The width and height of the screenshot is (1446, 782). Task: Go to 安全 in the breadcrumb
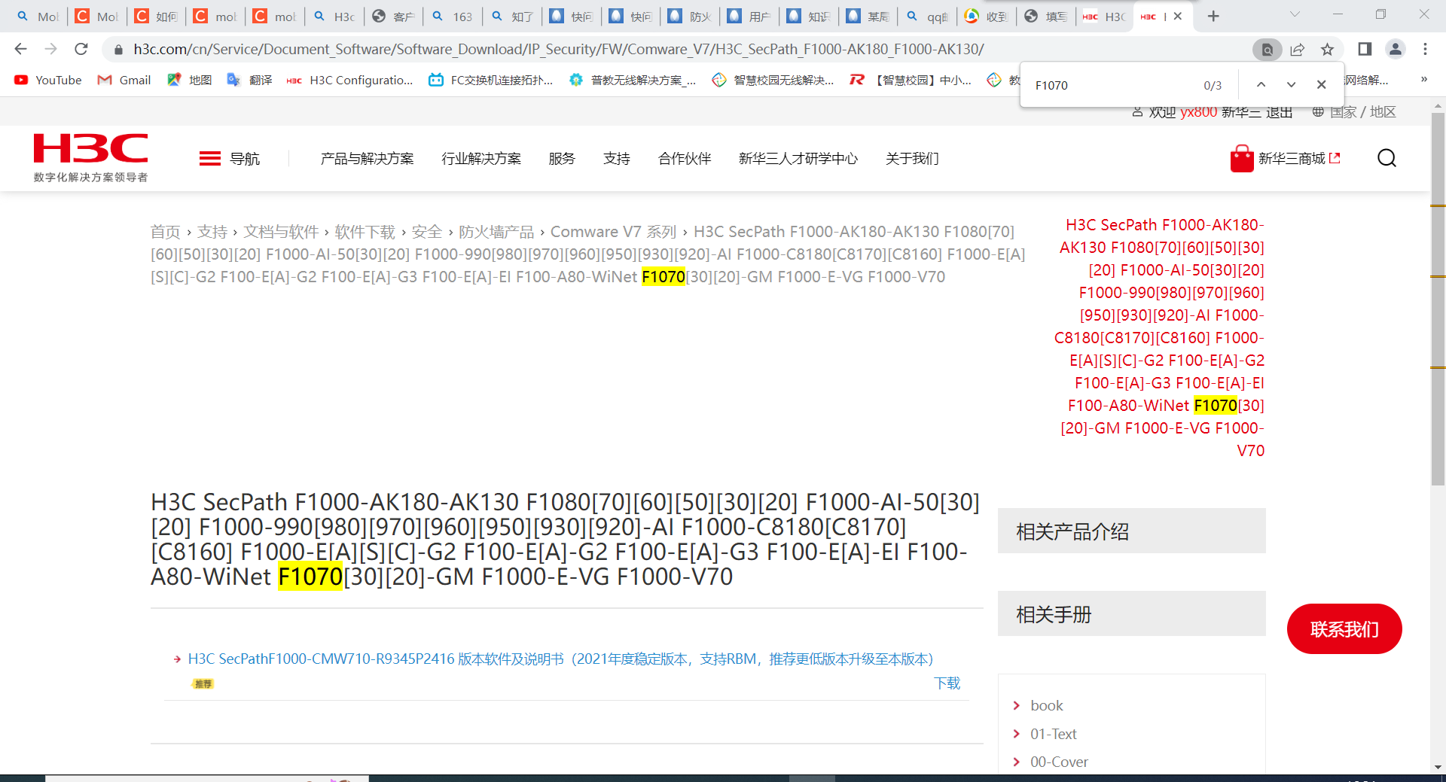427,232
